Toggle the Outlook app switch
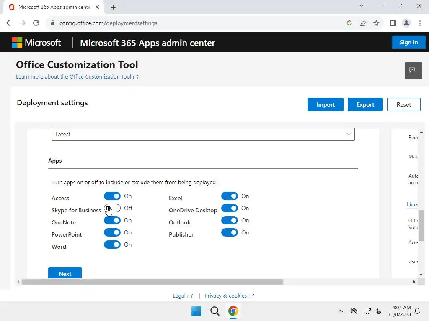This screenshot has height=321, width=429. coord(230,220)
